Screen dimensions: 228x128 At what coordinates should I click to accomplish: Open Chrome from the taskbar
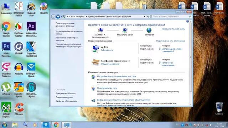(56, 125)
